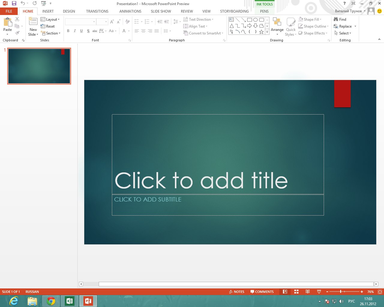
Task: Reset the slide layout
Action: (48, 26)
